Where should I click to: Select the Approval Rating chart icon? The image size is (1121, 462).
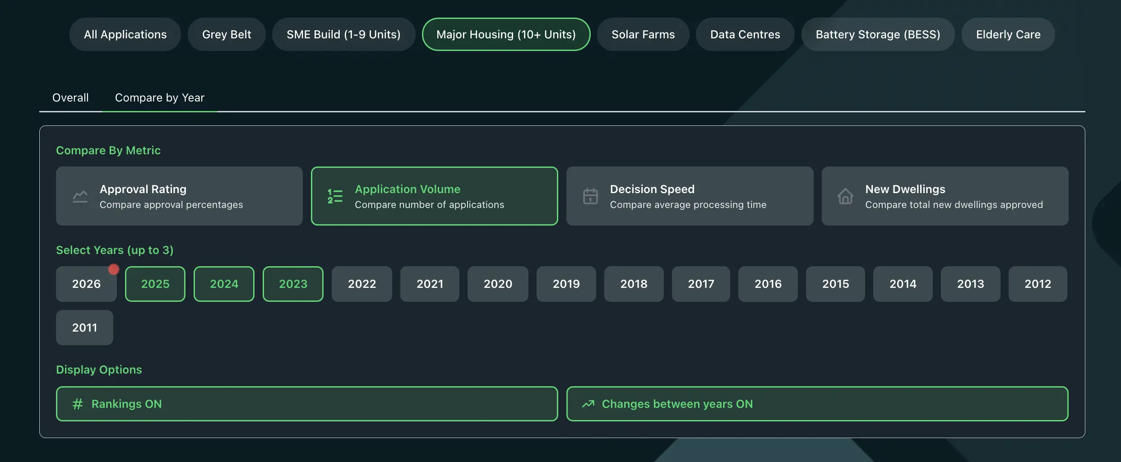80,196
